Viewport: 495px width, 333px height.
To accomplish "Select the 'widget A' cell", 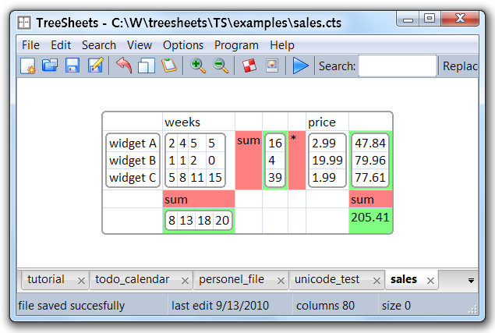I will pyautogui.click(x=133, y=143).
